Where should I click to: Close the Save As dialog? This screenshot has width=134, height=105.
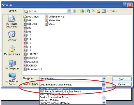click(130, 5)
